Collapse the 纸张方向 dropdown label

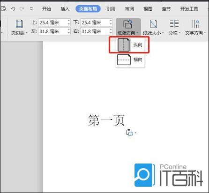(x=128, y=33)
